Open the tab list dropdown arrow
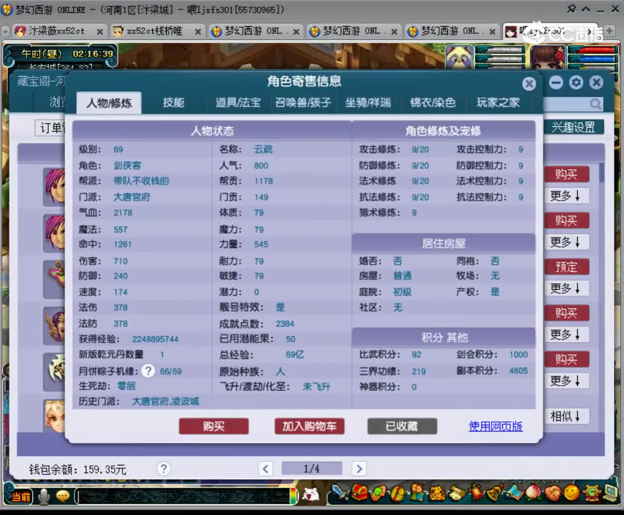 [x=5, y=32]
